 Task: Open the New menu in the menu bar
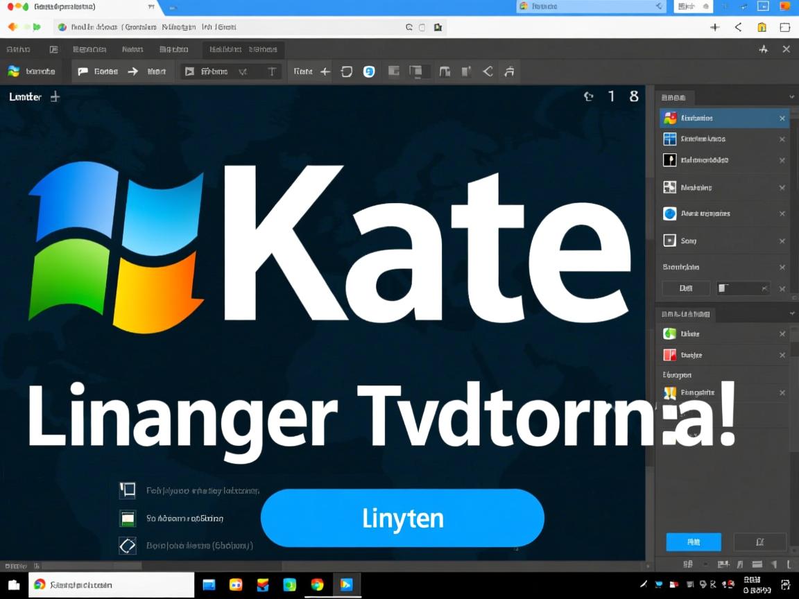point(132,49)
